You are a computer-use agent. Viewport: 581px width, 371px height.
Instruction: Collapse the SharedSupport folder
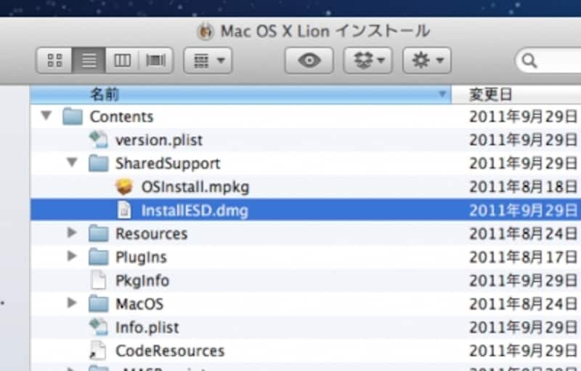[x=72, y=162]
